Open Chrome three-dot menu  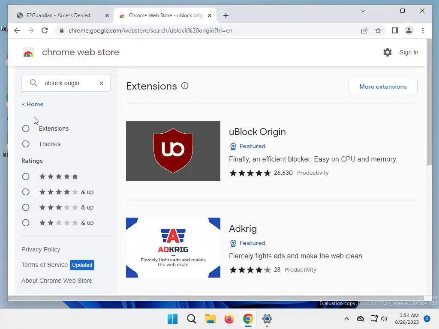click(x=423, y=30)
